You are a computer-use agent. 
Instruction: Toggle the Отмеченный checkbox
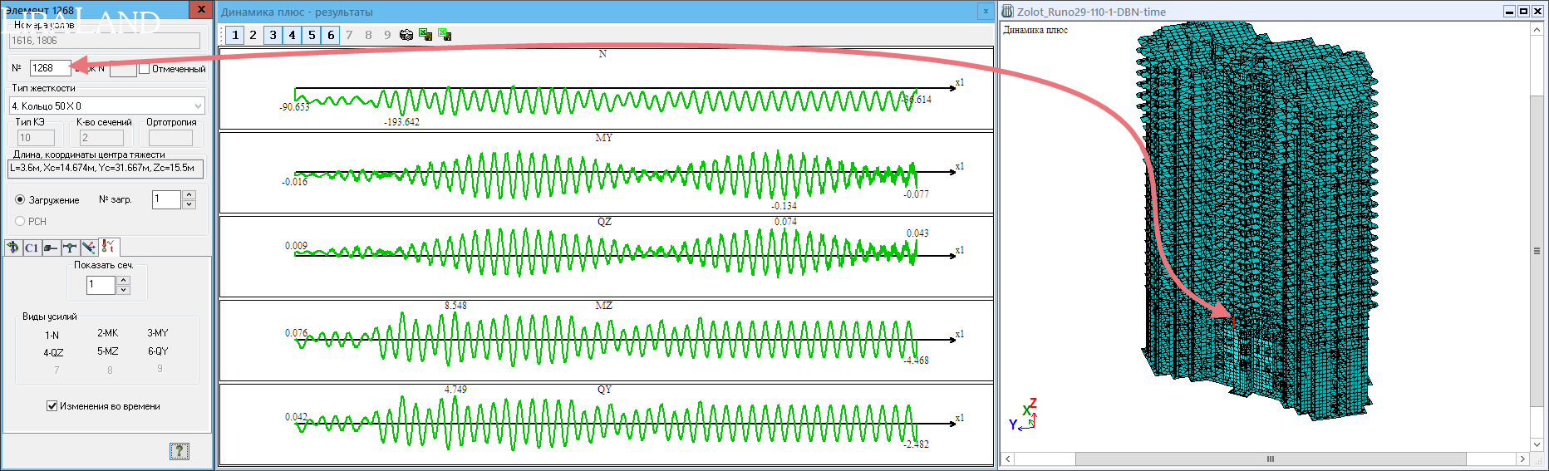pyautogui.click(x=144, y=69)
